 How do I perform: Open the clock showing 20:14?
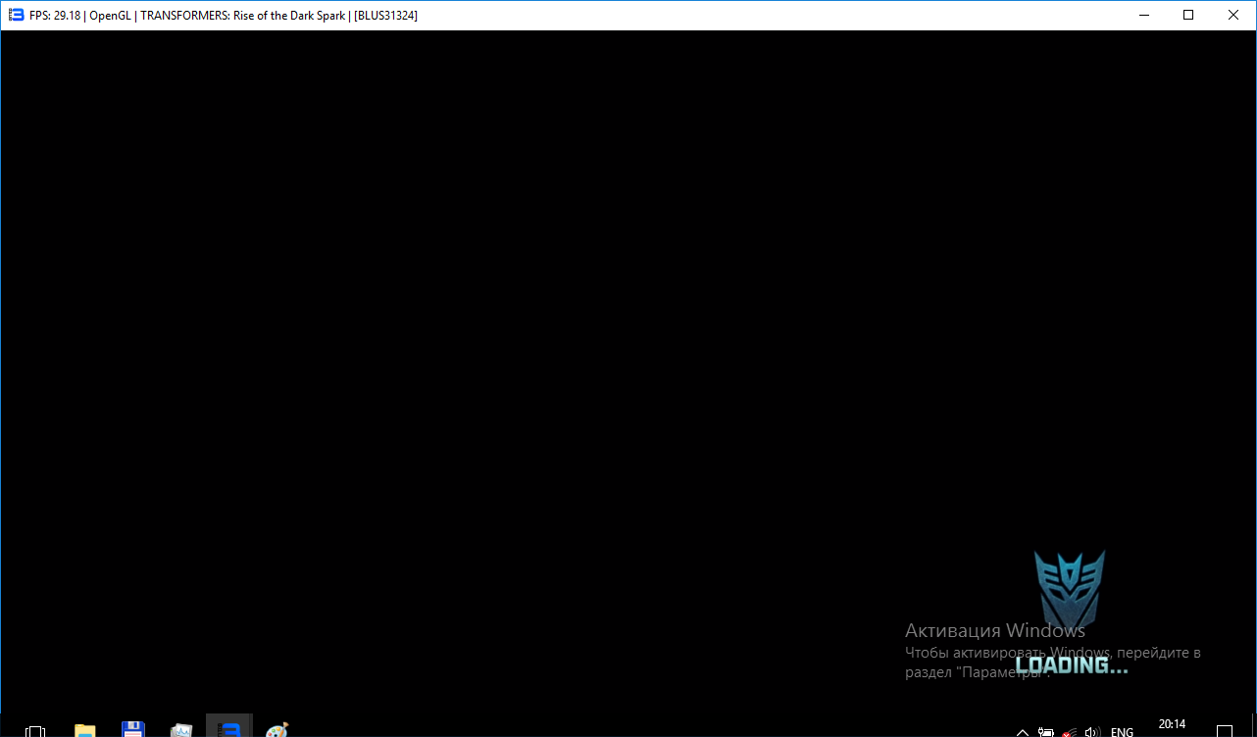tap(1172, 725)
